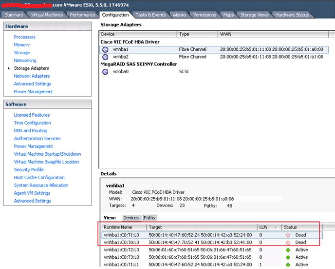Click Active status icon for vmhba1:C0:T2:L0
The image size is (335, 269).
[288, 250]
